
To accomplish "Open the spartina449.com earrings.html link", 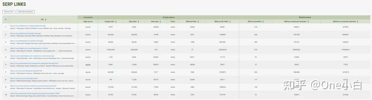I will [x=34, y=63].
